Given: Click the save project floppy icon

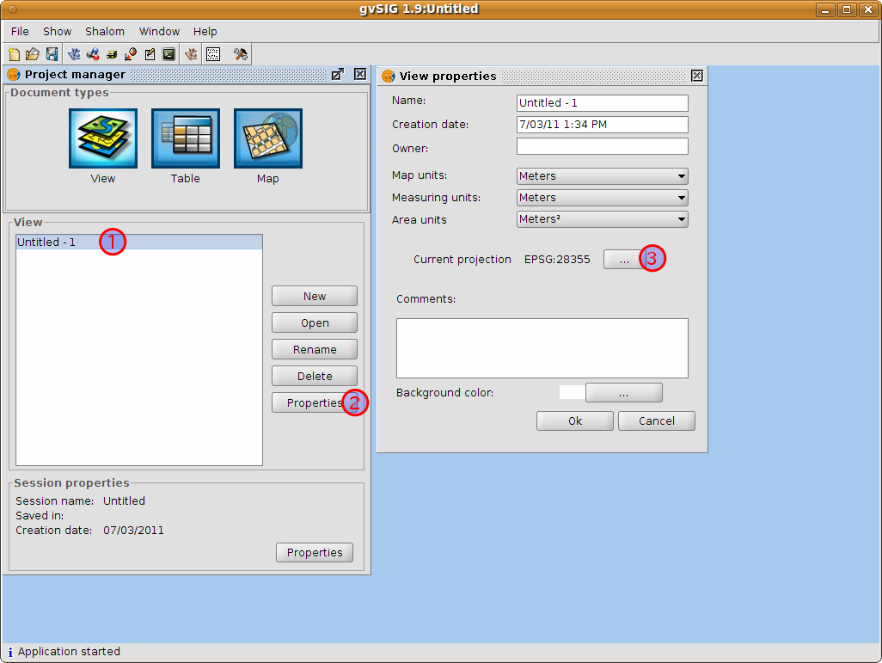Looking at the screenshot, I should pyautogui.click(x=52, y=54).
